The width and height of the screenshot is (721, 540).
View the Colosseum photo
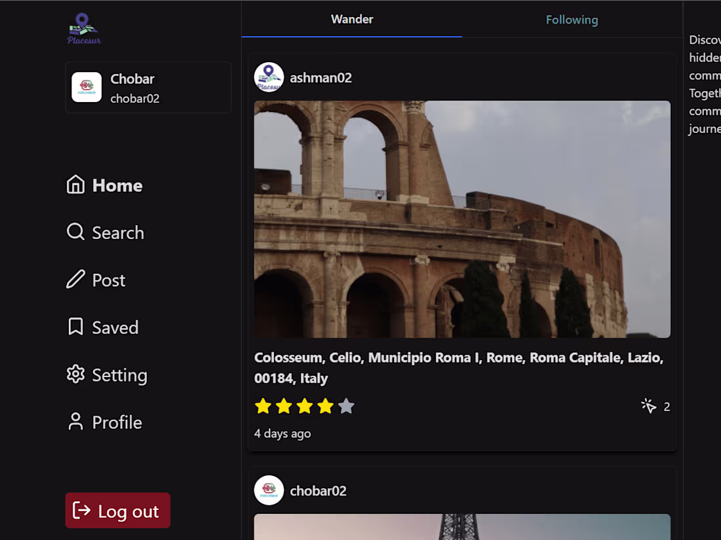pos(462,218)
